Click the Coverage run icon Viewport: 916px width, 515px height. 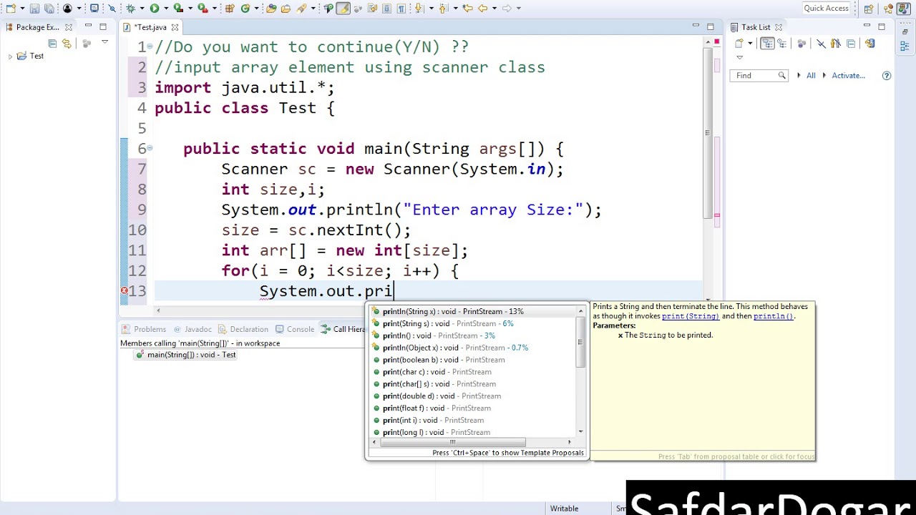click(178, 9)
